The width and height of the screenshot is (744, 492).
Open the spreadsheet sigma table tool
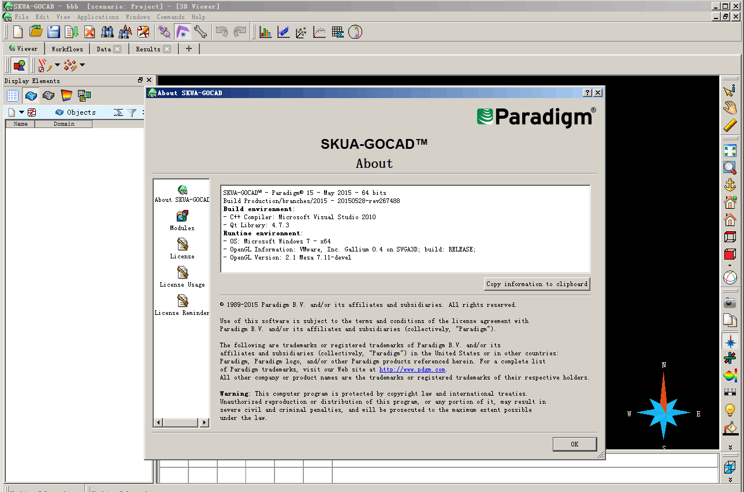pyautogui.click(x=337, y=32)
